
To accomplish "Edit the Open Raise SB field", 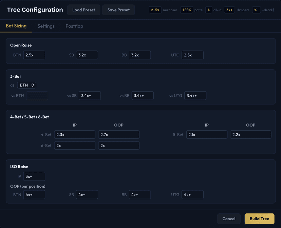I will coord(87,55).
